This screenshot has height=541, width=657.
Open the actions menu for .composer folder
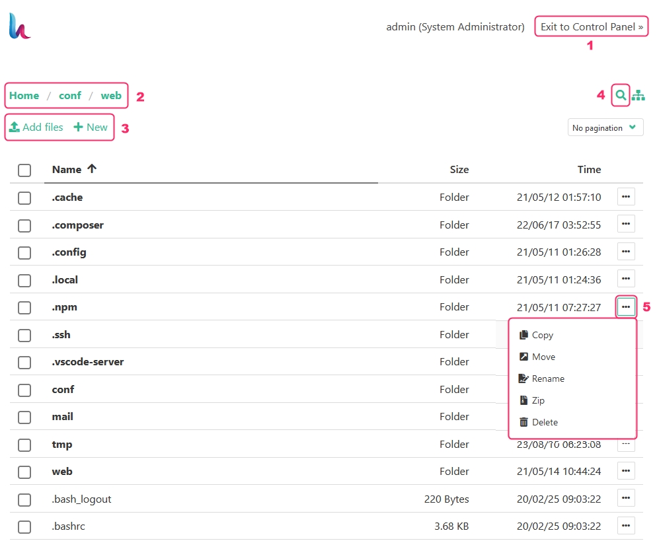[626, 225]
